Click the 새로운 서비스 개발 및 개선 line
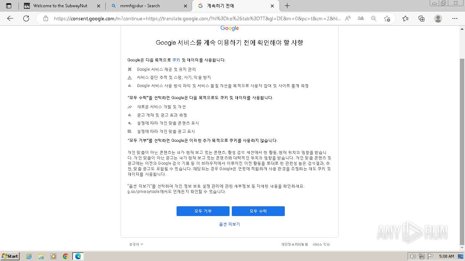Viewport: 465px width, 261px height. click(161, 107)
